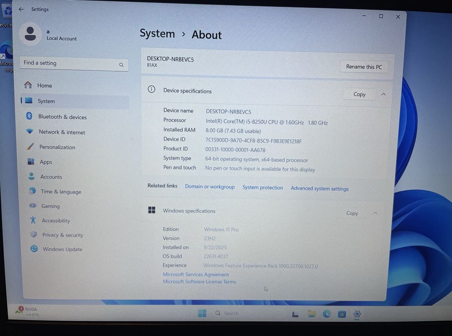The image size is (452, 336).
Task: Click the Installed RAM value '8.00 GB (7.43 GB usable)'
Action: [x=233, y=131]
